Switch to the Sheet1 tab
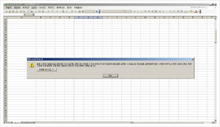The height and width of the screenshot is (127, 220). coord(16,123)
